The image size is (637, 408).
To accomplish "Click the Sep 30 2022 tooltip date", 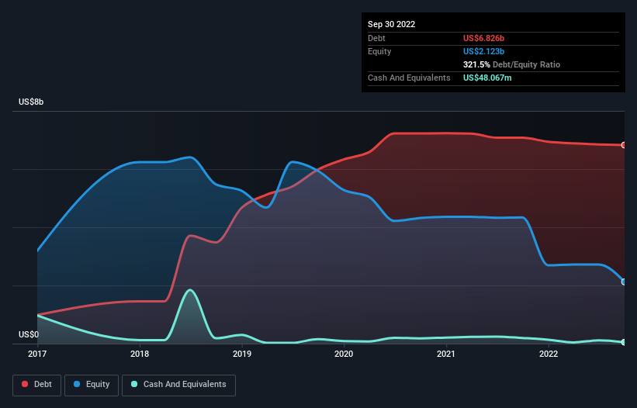I will (x=391, y=24).
